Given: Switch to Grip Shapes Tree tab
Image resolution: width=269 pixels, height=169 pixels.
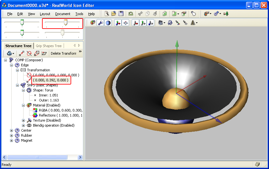Looking at the screenshot, I should click(49, 46).
